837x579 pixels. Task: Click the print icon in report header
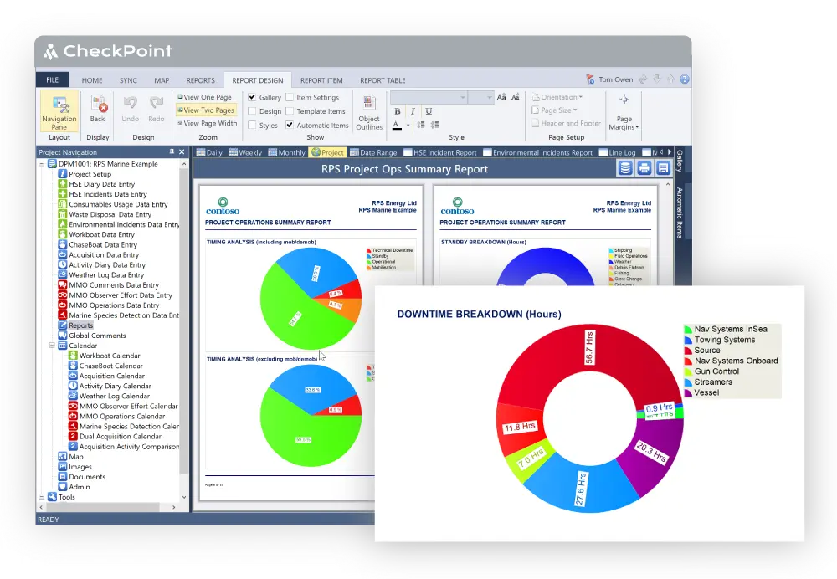click(x=644, y=169)
